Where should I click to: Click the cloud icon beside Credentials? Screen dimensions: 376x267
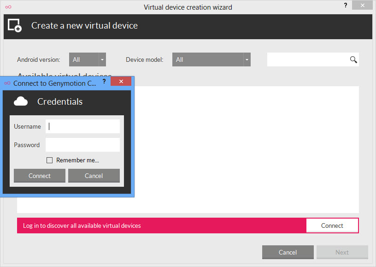click(21, 101)
